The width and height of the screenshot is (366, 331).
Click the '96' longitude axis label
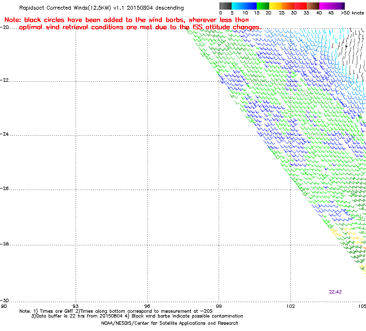coord(147,306)
